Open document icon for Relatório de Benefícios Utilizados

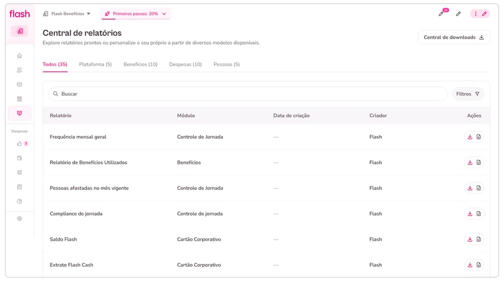[479, 163]
